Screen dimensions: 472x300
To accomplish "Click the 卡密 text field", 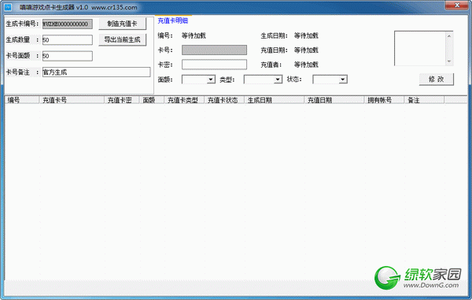I will 214,65.
